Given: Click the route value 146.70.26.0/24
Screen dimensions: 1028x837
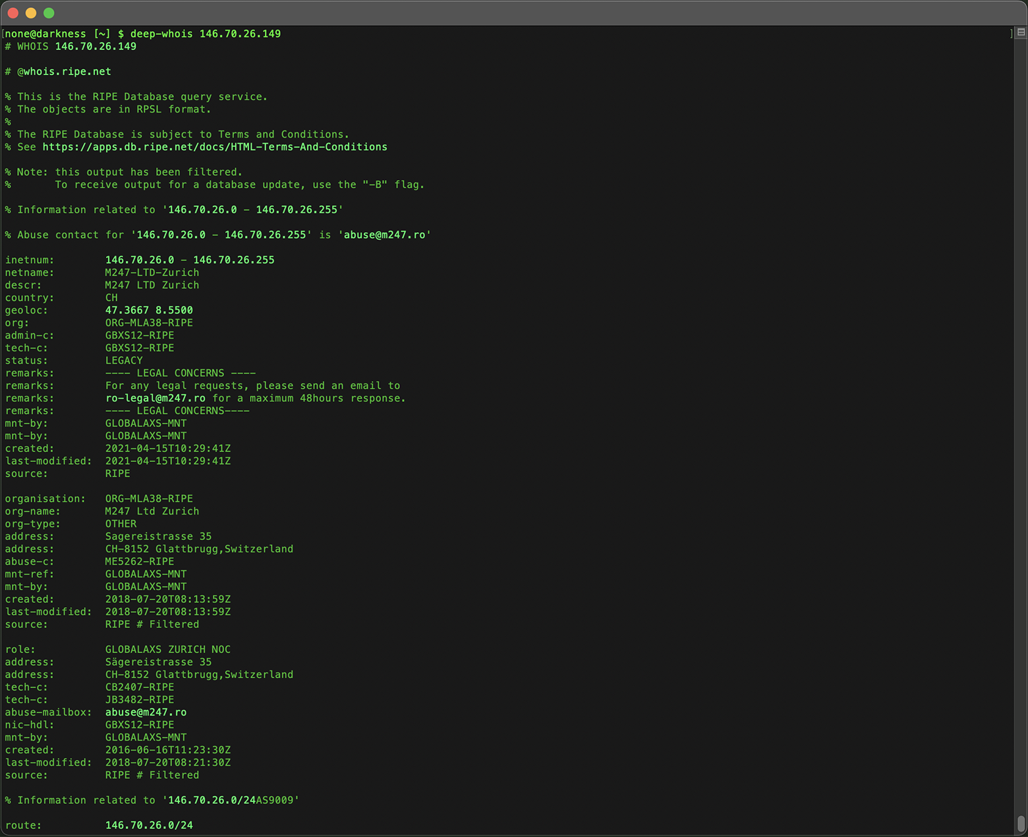Looking at the screenshot, I should [149, 824].
